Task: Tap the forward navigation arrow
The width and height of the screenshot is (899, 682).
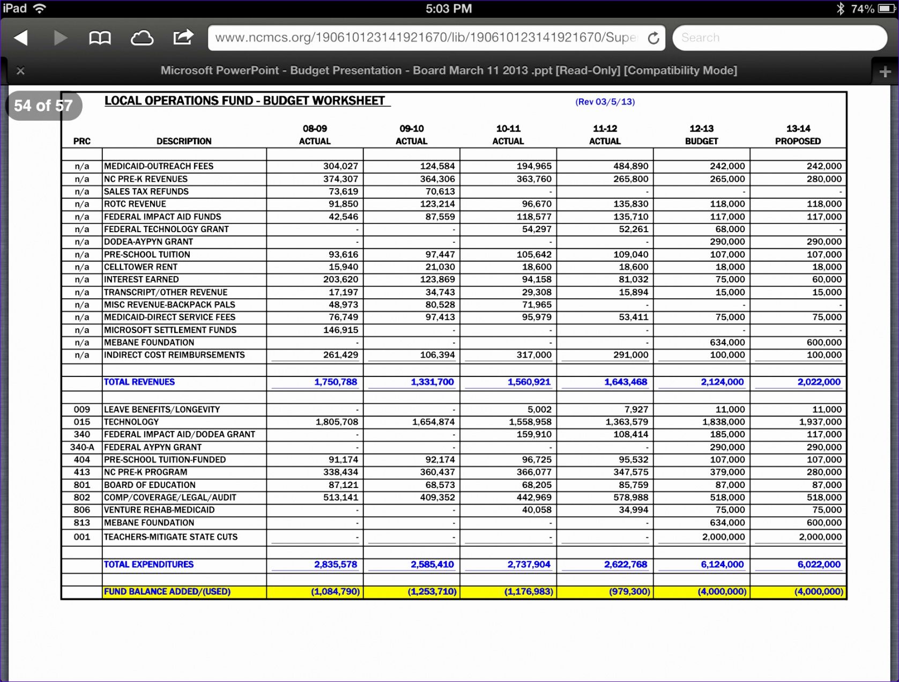Action: pyautogui.click(x=60, y=38)
